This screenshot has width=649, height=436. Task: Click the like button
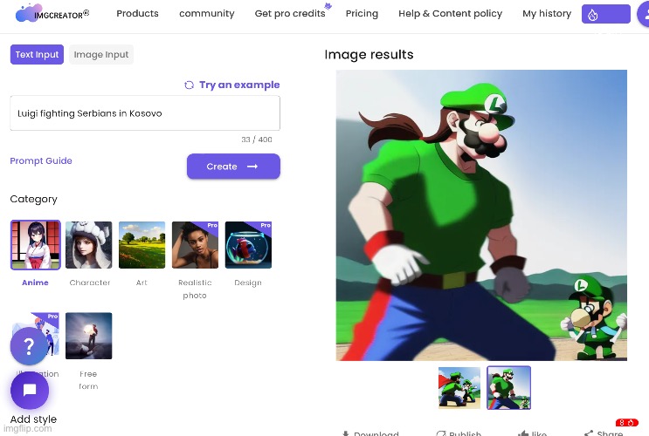point(532,433)
